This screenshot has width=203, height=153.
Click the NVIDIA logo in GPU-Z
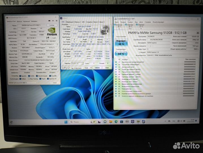[52, 32]
